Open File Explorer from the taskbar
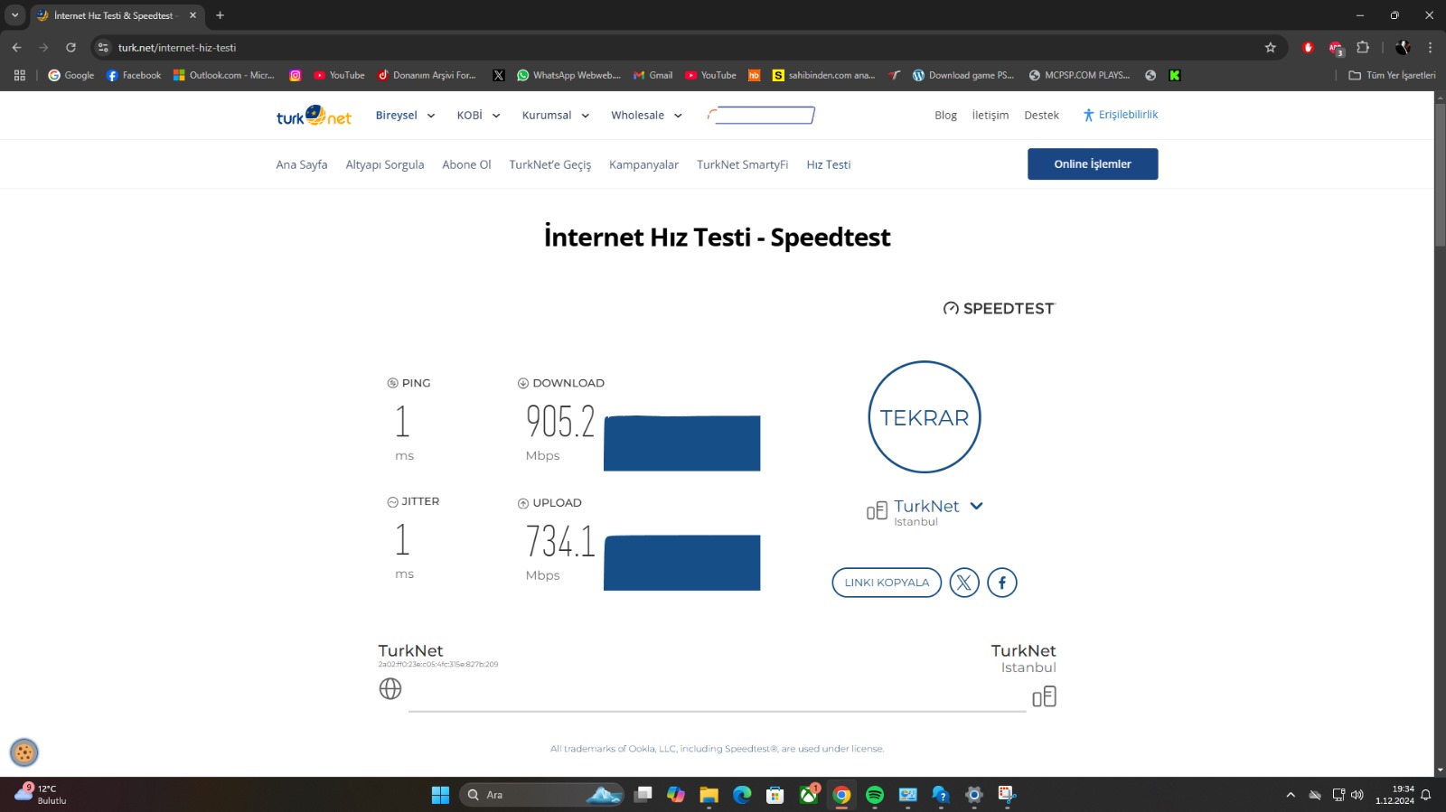 709,795
